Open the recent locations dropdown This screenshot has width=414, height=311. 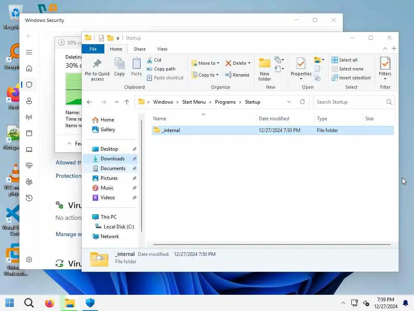coord(116,102)
